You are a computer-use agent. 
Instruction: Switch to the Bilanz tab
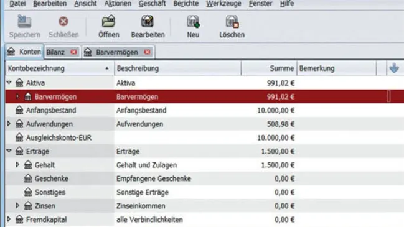tap(62, 52)
